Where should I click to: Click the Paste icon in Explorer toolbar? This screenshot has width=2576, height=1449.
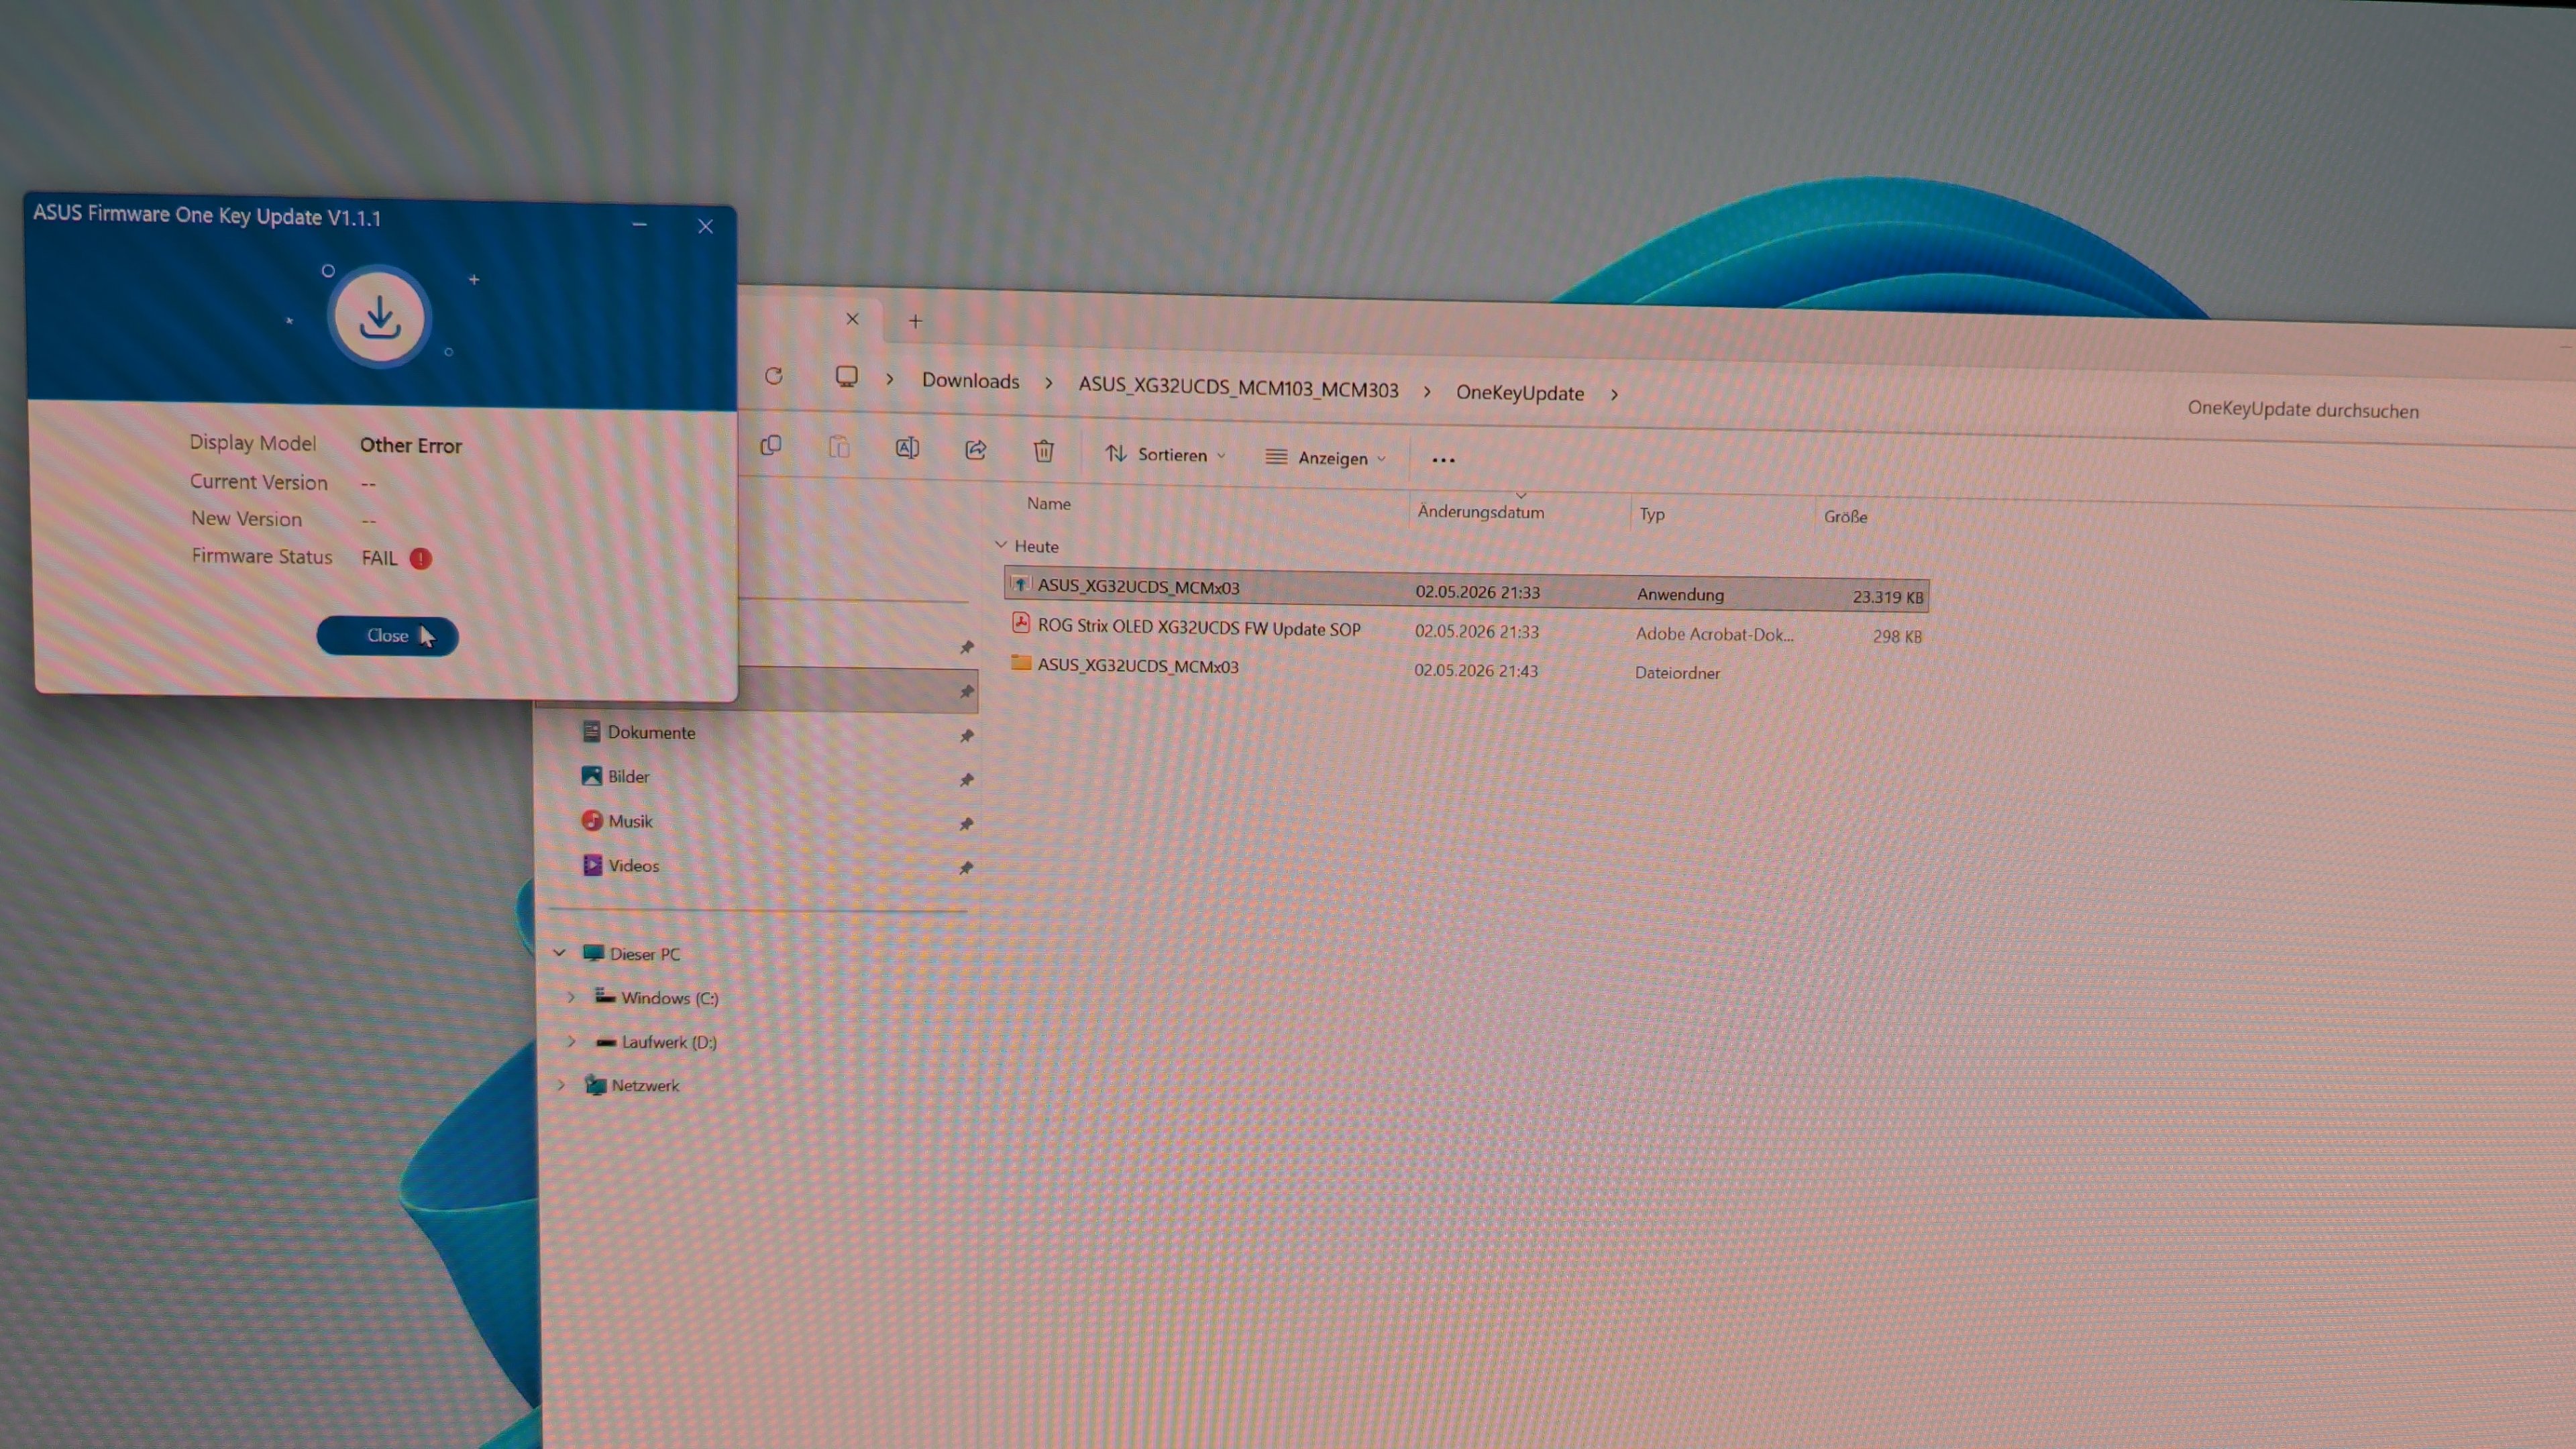[x=839, y=447]
